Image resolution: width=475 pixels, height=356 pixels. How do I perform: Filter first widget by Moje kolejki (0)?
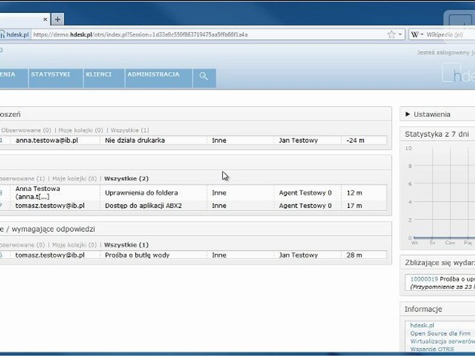pyautogui.click(x=81, y=131)
